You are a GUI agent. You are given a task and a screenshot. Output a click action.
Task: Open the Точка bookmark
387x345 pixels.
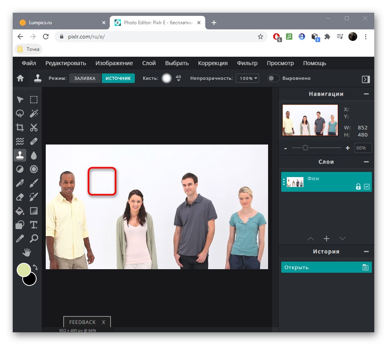pos(29,49)
